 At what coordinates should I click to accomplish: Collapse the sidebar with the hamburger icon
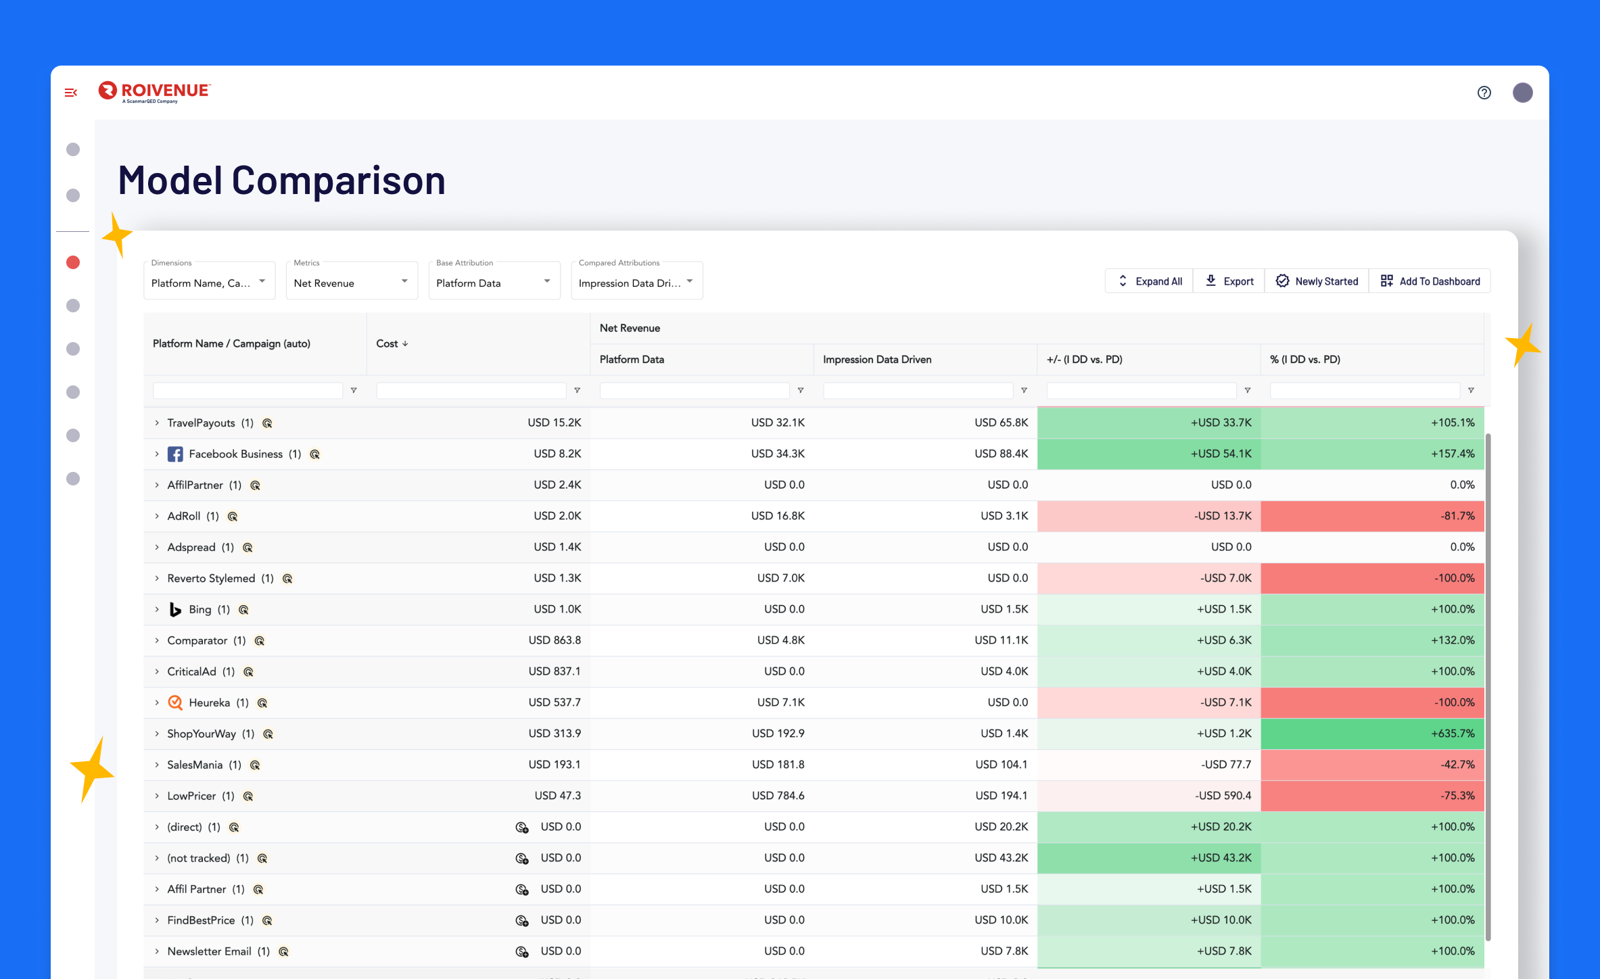71,93
